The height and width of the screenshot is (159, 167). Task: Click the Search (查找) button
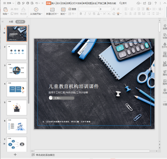[123, 3]
